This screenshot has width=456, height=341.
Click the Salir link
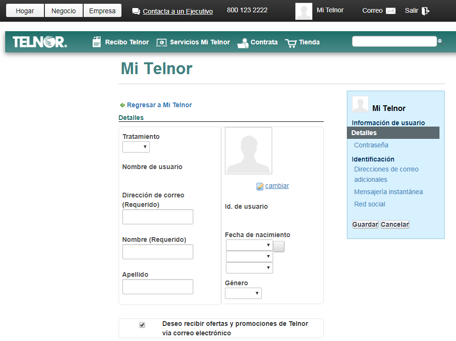coord(412,10)
